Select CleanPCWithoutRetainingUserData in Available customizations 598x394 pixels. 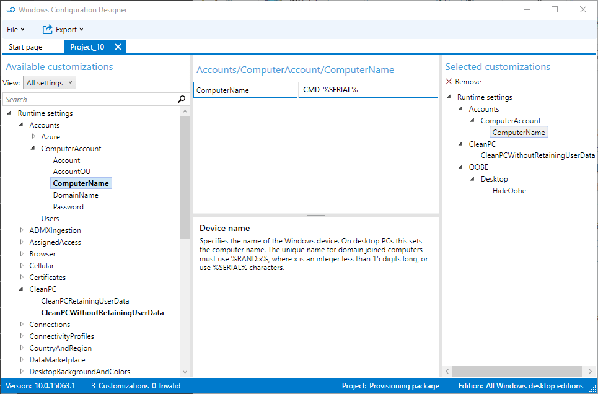click(102, 313)
